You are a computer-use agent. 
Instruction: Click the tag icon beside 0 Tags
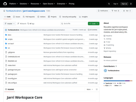(28, 24)
